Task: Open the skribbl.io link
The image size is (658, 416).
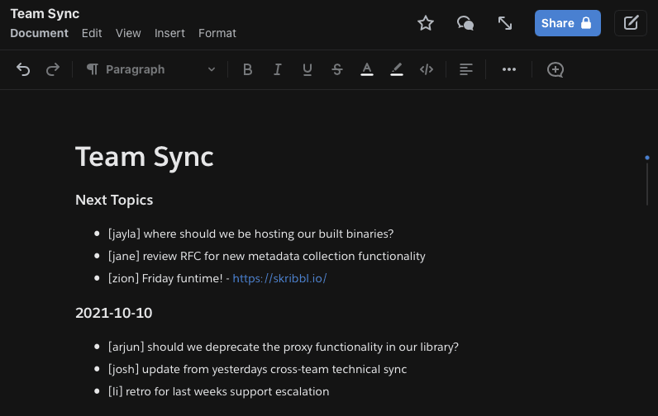Action: 279,278
